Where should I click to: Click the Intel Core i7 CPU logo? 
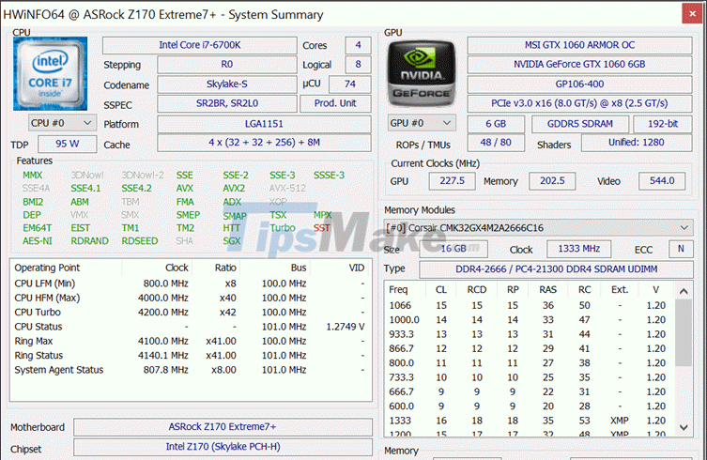coord(50,73)
